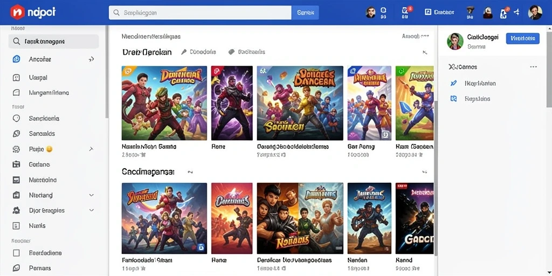552x276 pixels.
Task: Switch to the Gacheanis tab
Action: [x=247, y=52]
